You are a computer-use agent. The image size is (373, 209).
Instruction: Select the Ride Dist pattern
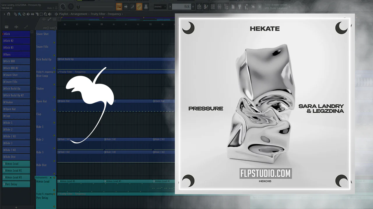tap(16, 157)
